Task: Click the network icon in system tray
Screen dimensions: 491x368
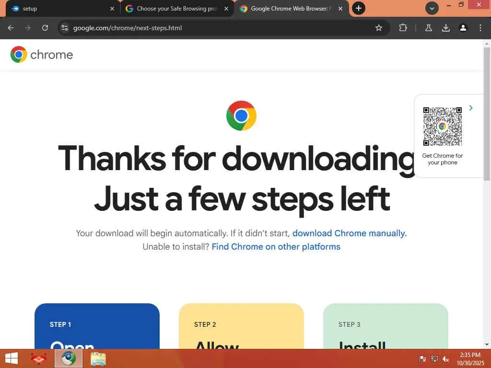Action: 434,358
